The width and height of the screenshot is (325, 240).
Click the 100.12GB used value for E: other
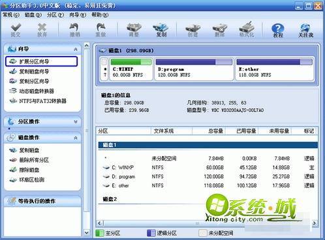[247, 185]
